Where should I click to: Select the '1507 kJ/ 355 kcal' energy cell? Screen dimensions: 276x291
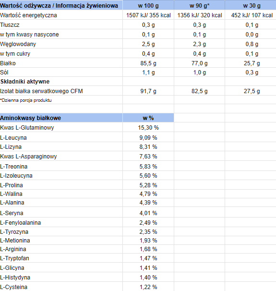(x=148, y=15)
